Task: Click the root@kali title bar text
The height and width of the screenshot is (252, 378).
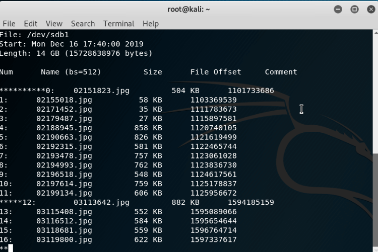Action: point(188,9)
